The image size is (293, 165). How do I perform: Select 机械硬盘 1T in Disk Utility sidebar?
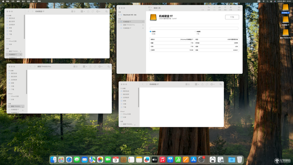point(131,22)
